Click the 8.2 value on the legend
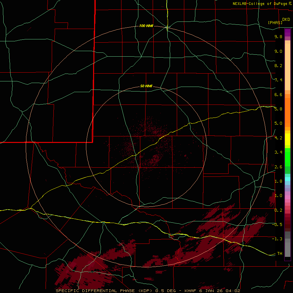Screen dimensions: 293x293 [x=278, y=65]
